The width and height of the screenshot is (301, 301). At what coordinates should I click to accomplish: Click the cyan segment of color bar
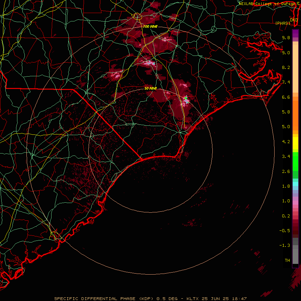pos(295,184)
